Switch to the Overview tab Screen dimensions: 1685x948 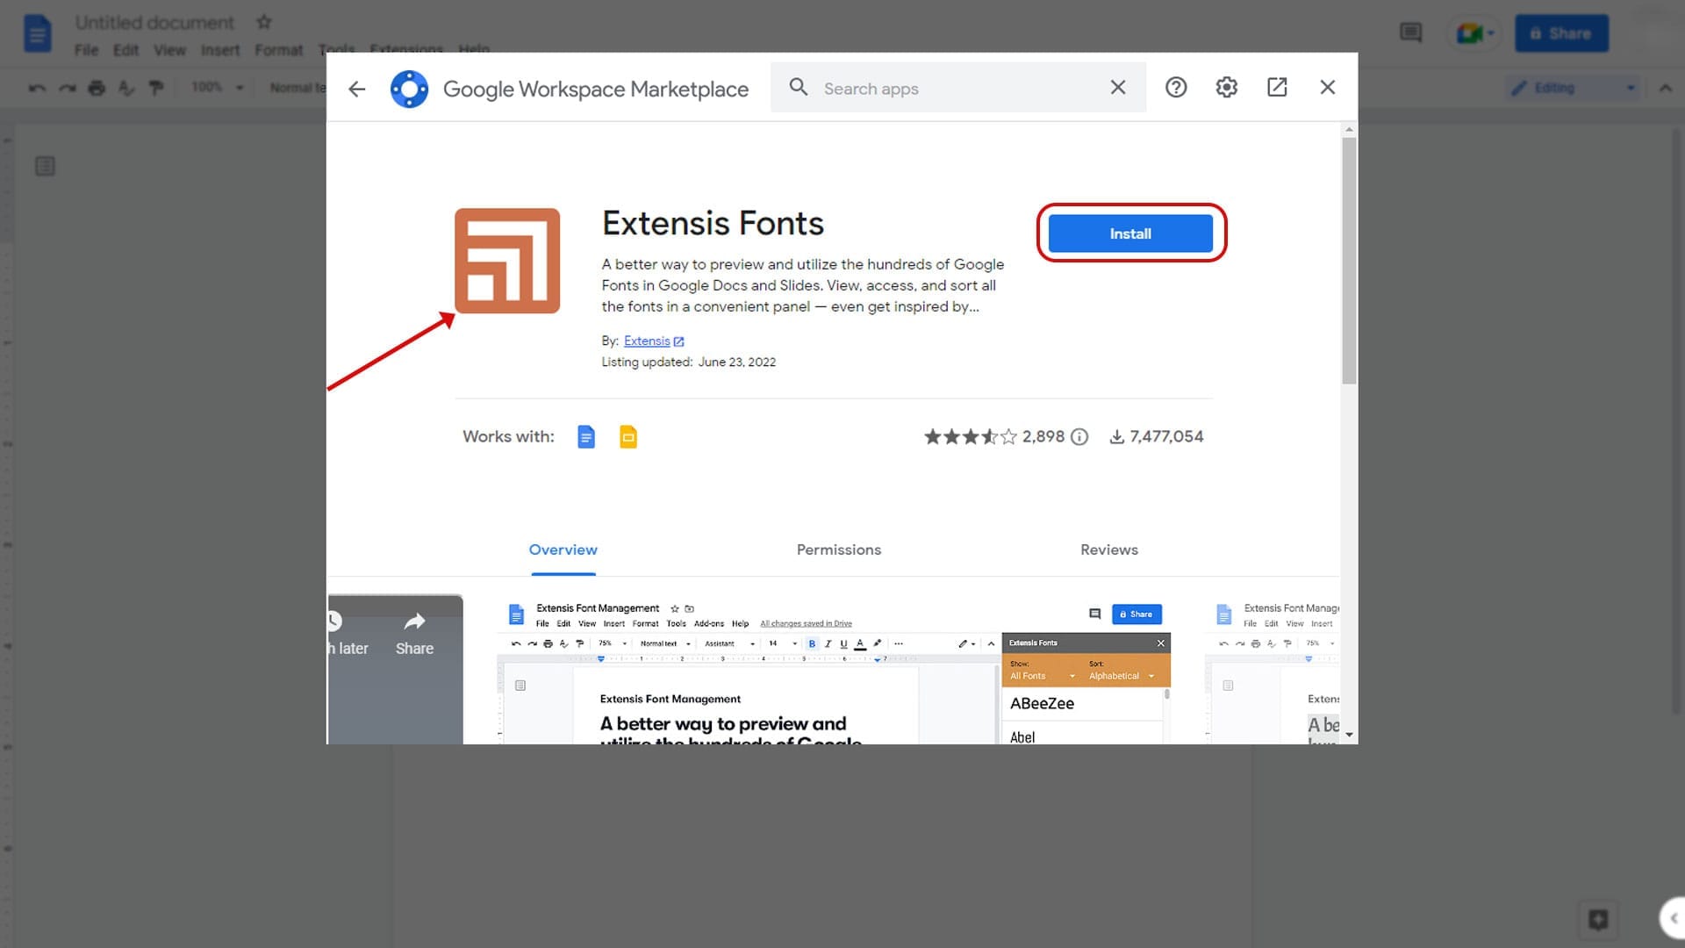pos(563,549)
